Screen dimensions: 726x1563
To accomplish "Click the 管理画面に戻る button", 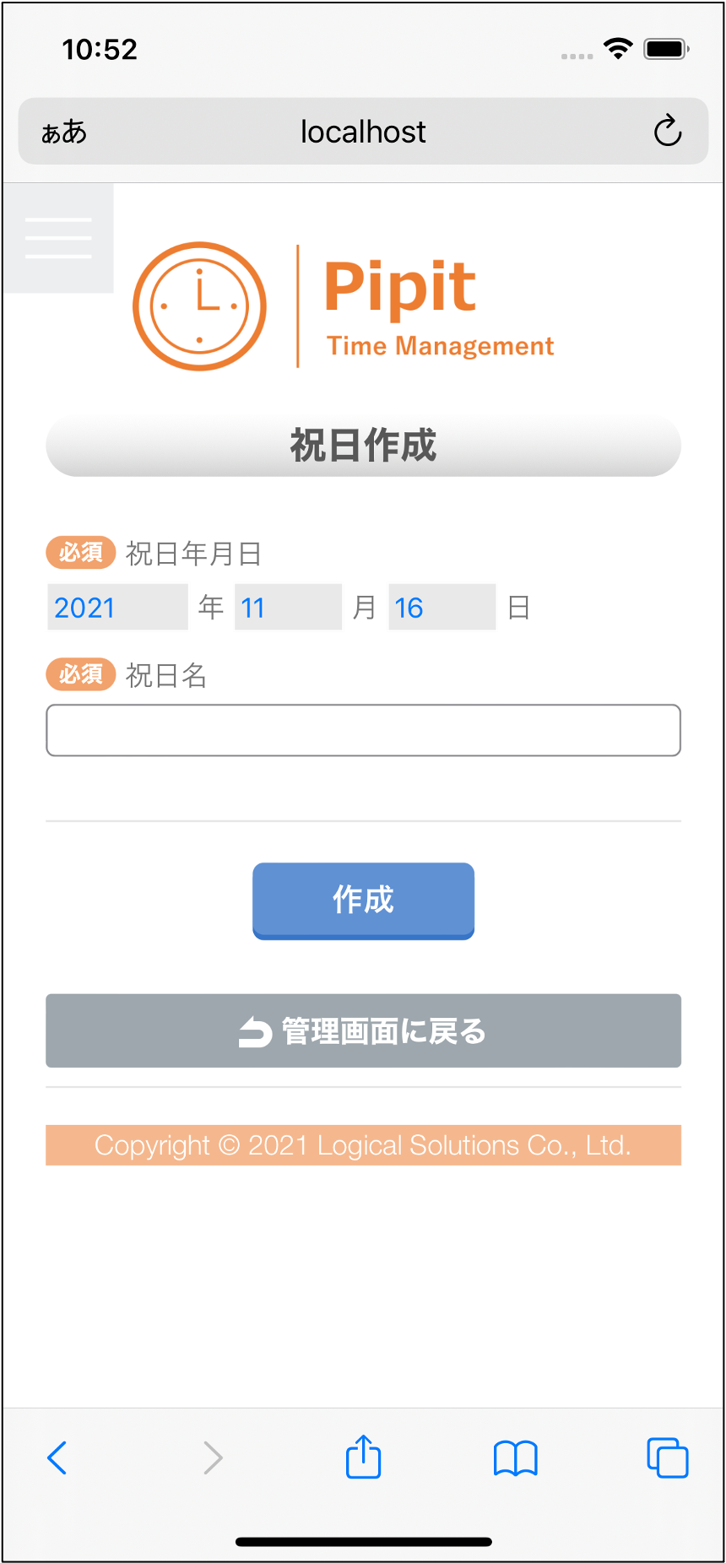I will click(x=363, y=1030).
